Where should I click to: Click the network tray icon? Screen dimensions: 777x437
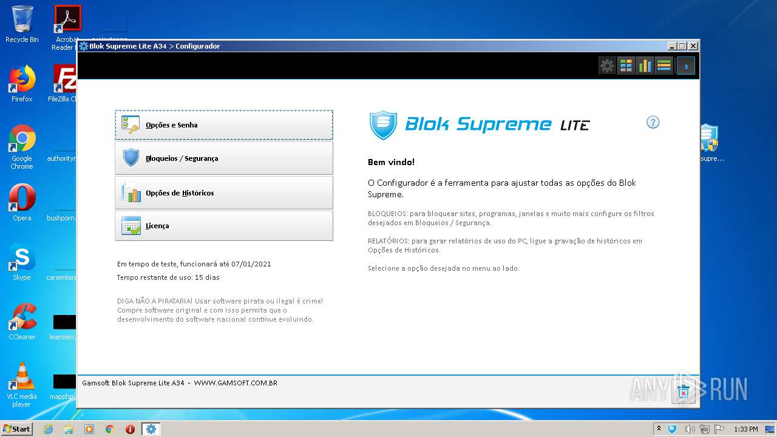705,429
